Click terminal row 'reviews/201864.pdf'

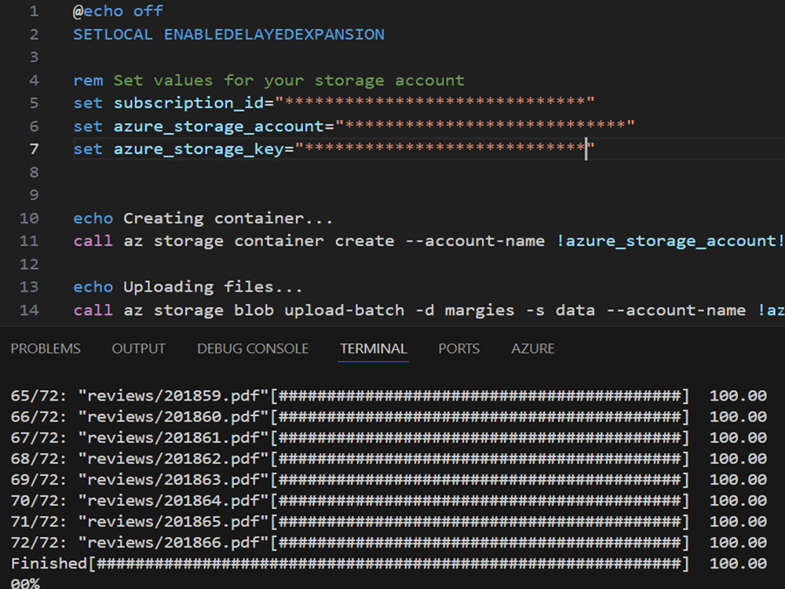point(389,501)
